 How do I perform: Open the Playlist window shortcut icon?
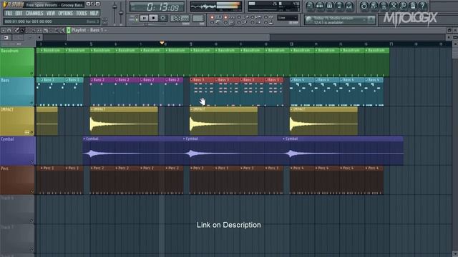coord(310,6)
